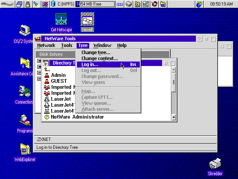238x179 pixels.
Task: Click the blue tray switcher icon
Action: (120, 4)
